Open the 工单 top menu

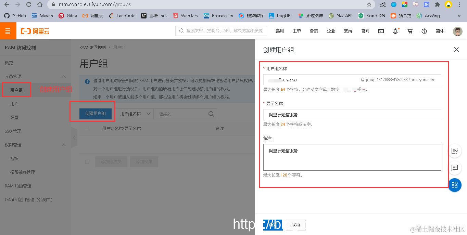(297, 31)
